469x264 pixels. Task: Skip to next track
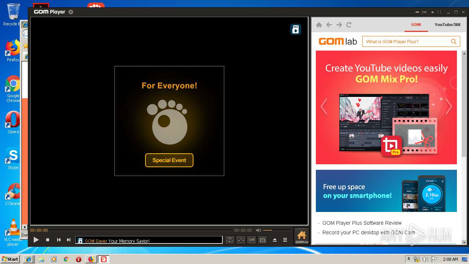69,240
